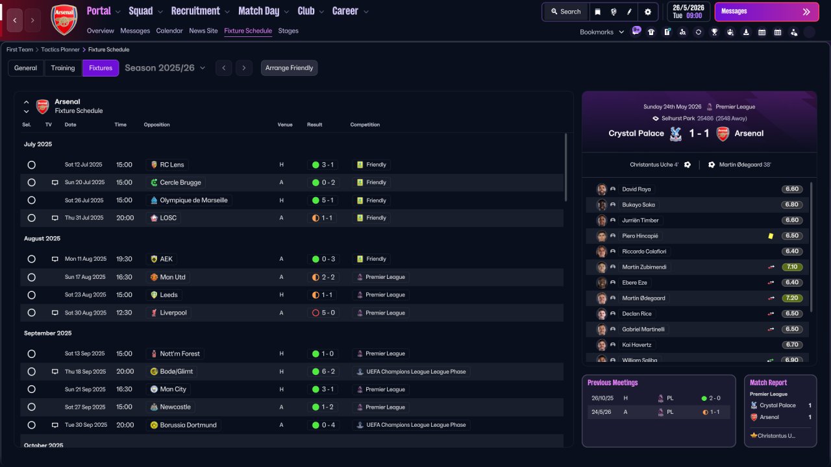Open the Tactics Planner breadcrumb link
Image resolution: width=831 pixels, height=467 pixels.
pyautogui.click(x=60, y=49)
